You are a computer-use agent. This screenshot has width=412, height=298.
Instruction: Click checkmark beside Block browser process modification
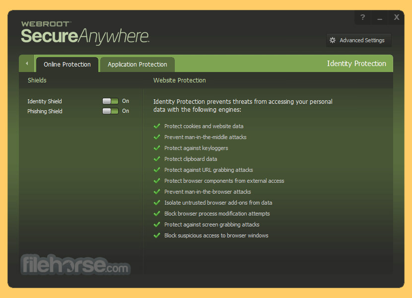coord(157,213)
